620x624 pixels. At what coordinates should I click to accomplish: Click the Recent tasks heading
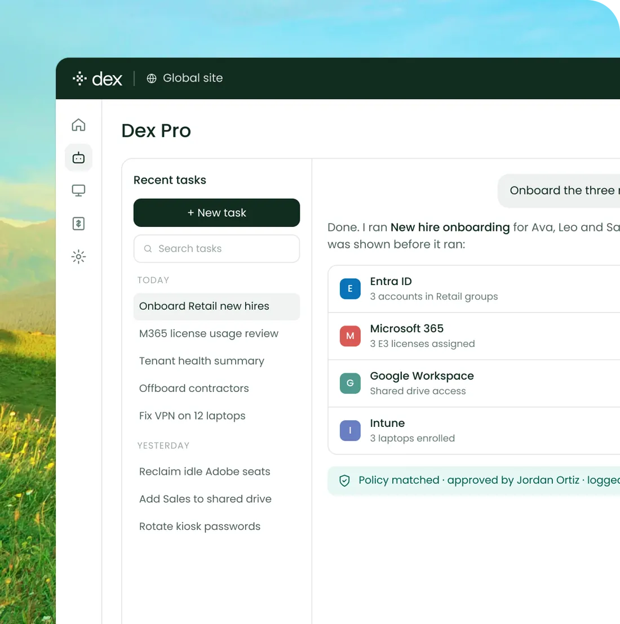170,180
